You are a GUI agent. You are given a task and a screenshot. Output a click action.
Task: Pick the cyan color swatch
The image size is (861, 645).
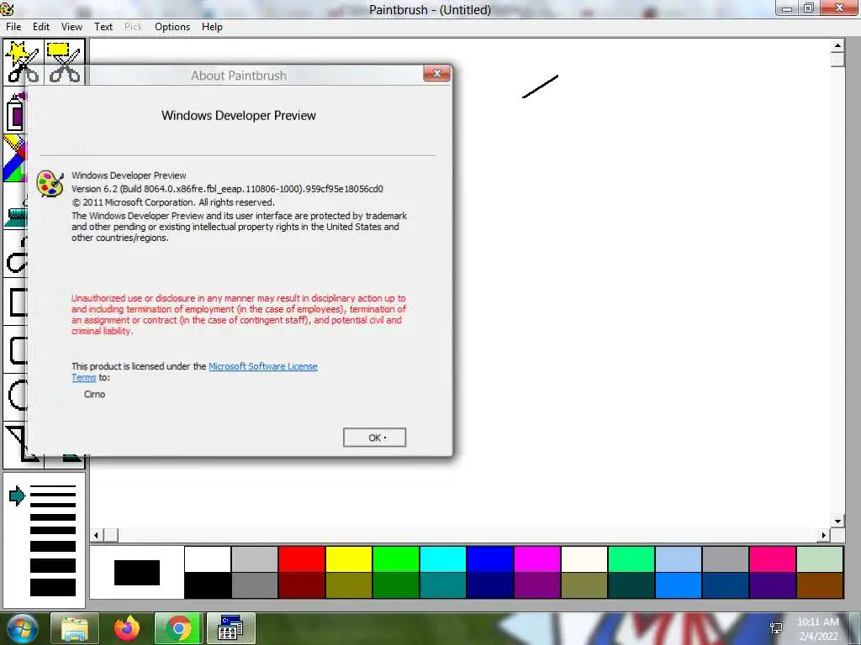442,558
